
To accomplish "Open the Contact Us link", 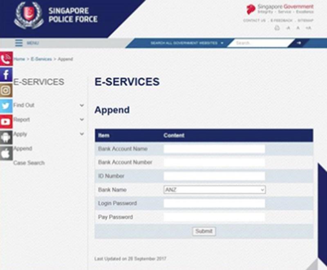I will tap(254, 20).
